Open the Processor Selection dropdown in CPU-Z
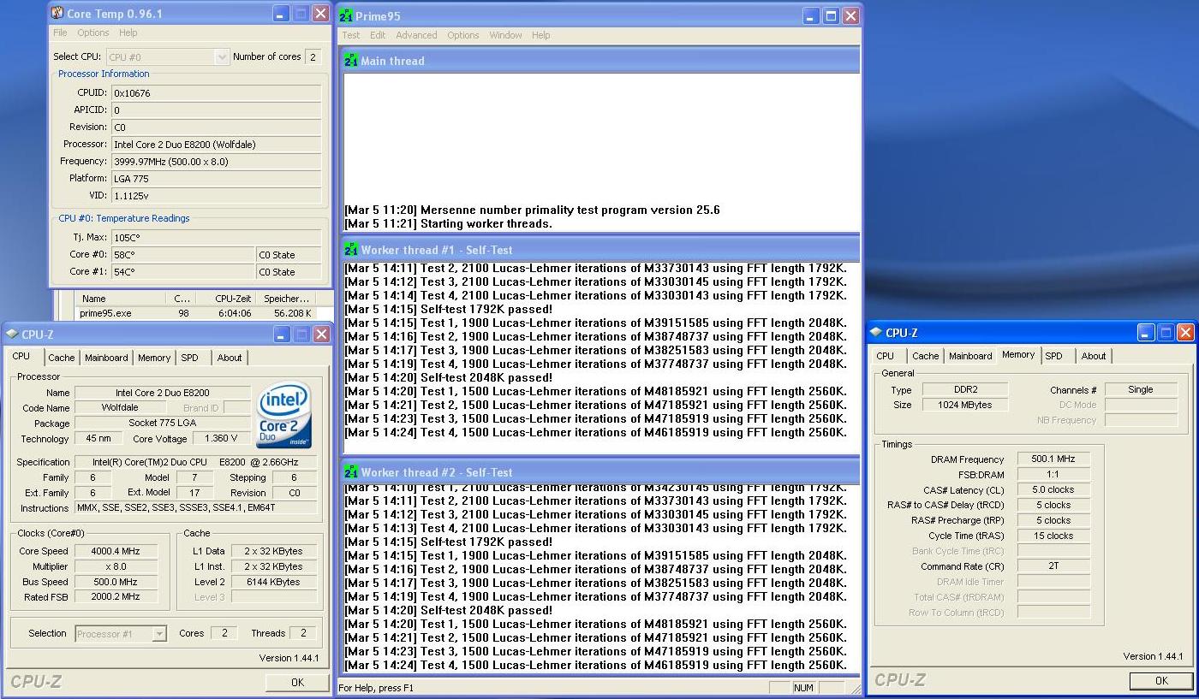 tap(159, 634)
